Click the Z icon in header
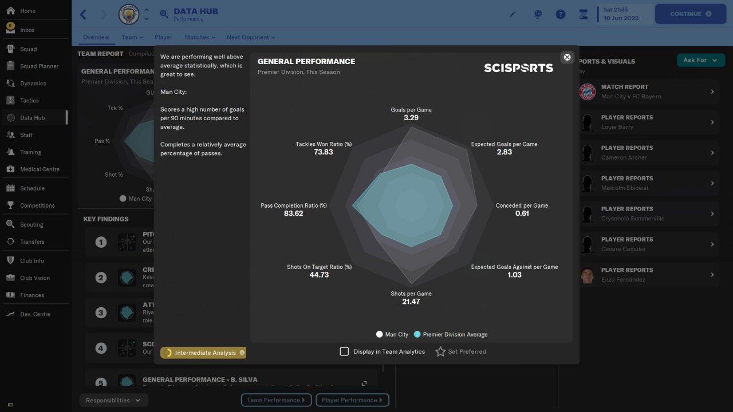 pos(584,14)
